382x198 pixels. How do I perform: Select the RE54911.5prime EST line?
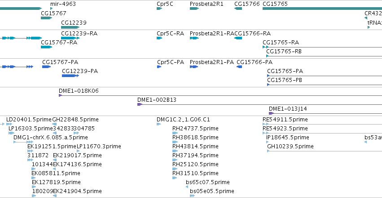click(322, 124)
